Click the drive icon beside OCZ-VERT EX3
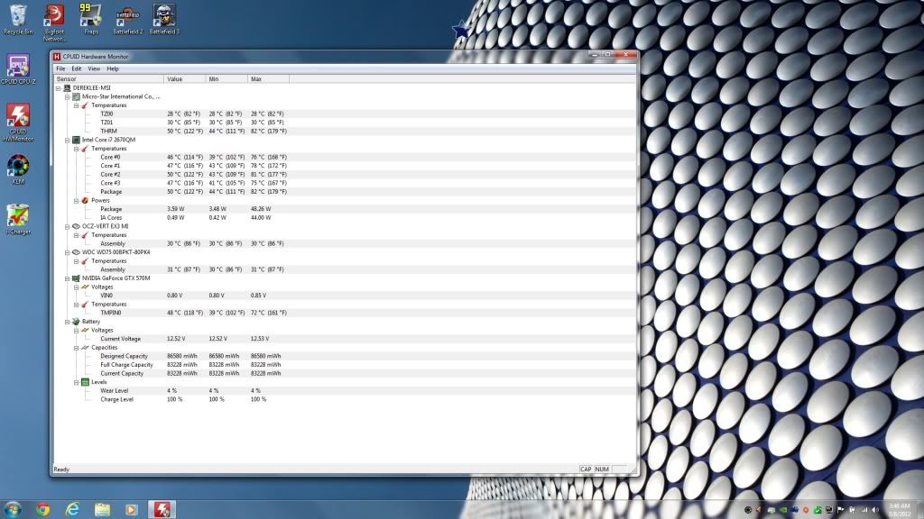Viewport: 924px width, 519px height. click(x=76, y=226)
